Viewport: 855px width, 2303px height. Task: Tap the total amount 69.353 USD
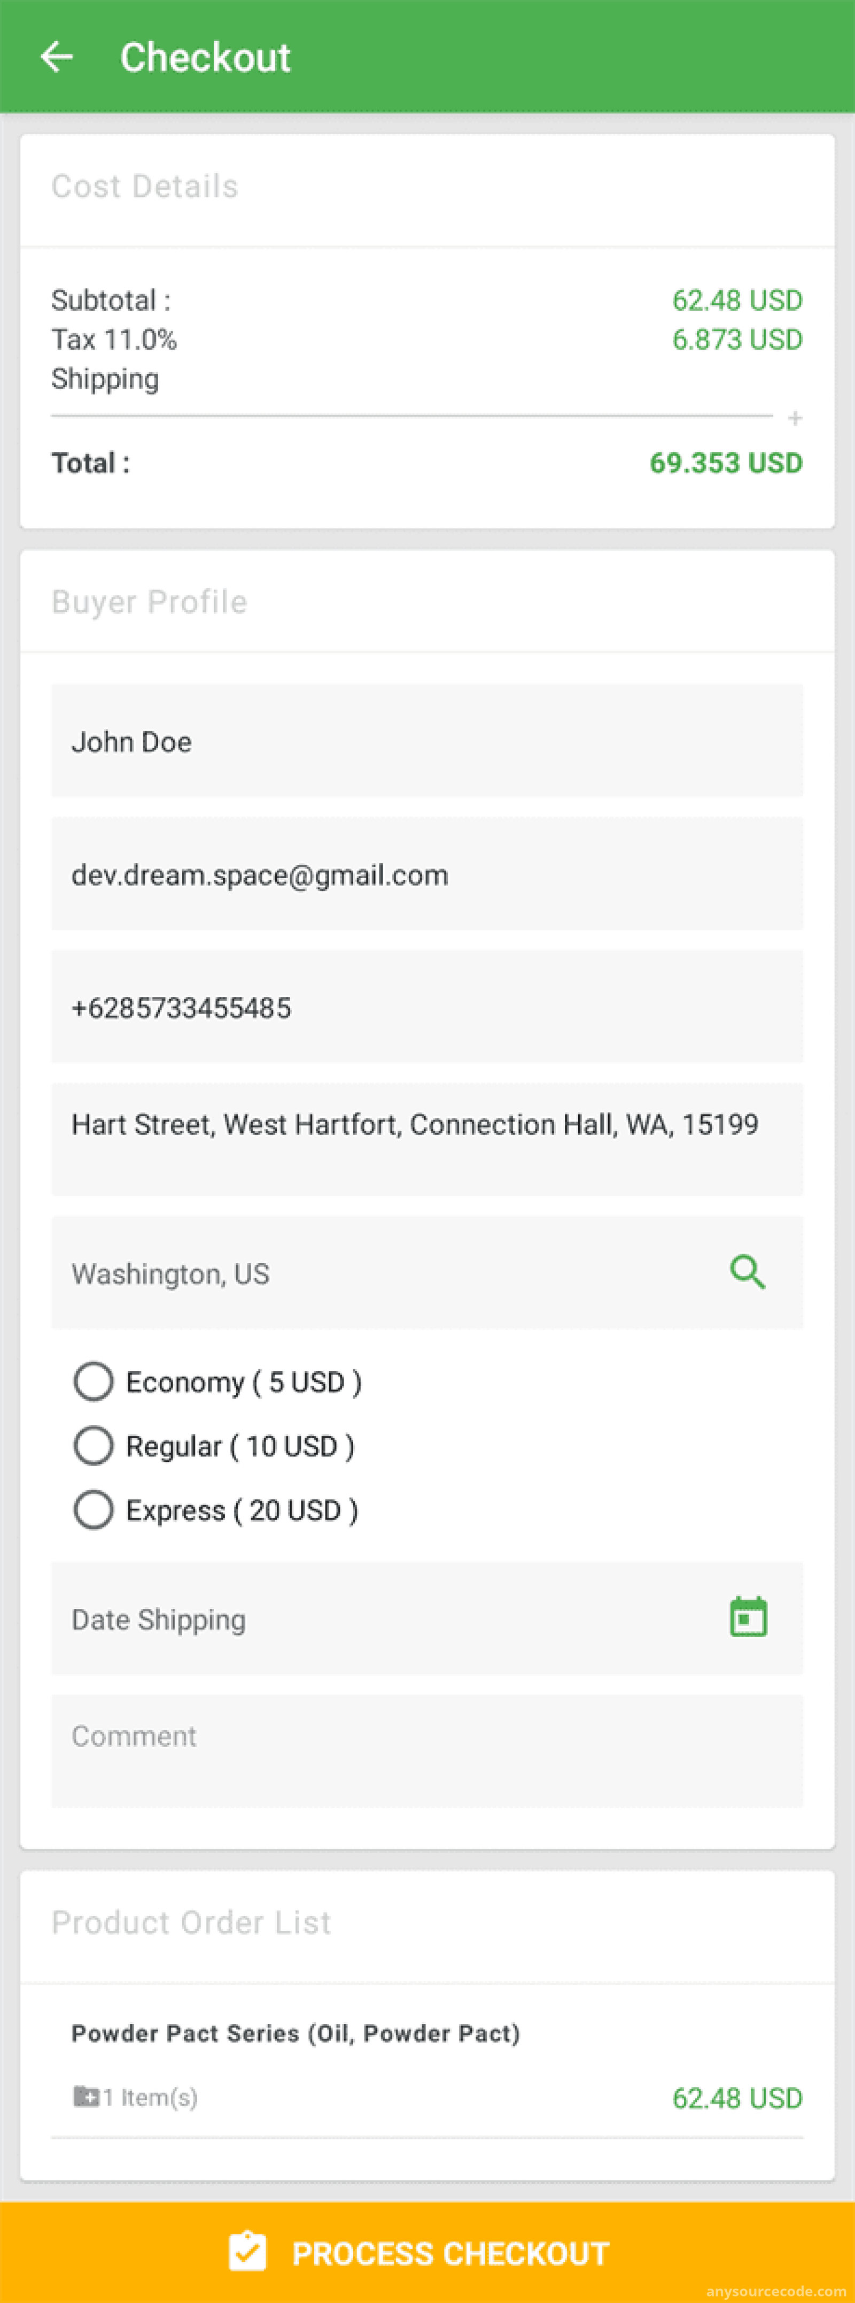[726, 463]
